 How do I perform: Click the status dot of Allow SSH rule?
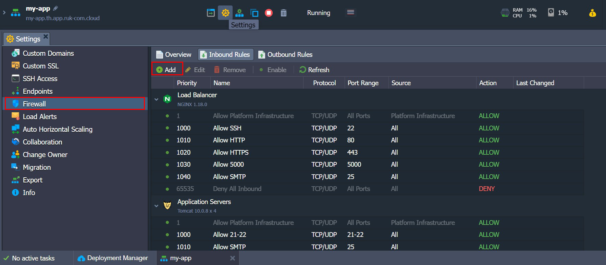tap(167, 128)
